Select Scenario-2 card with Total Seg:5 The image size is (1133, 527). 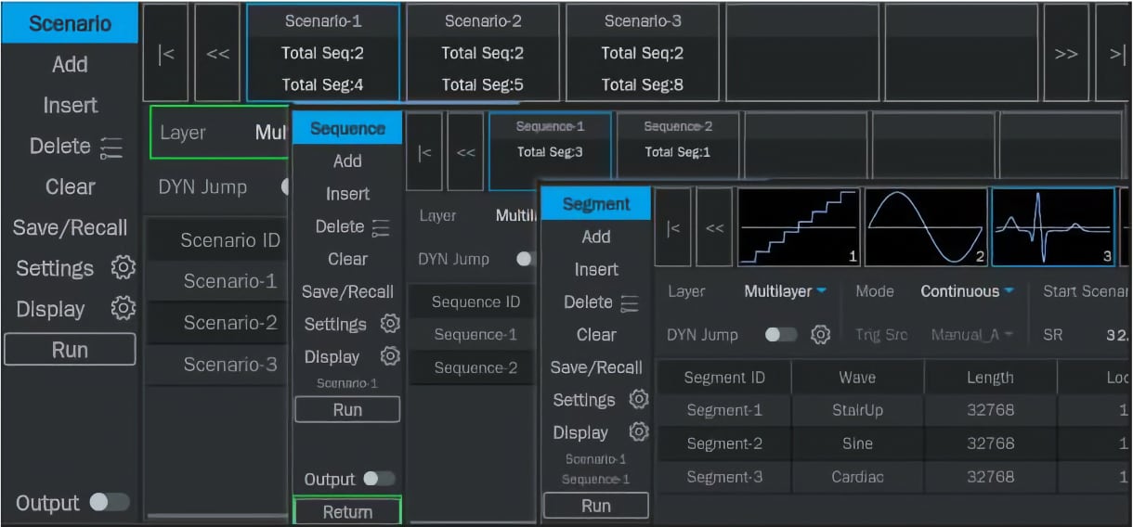tap(483, 53)
